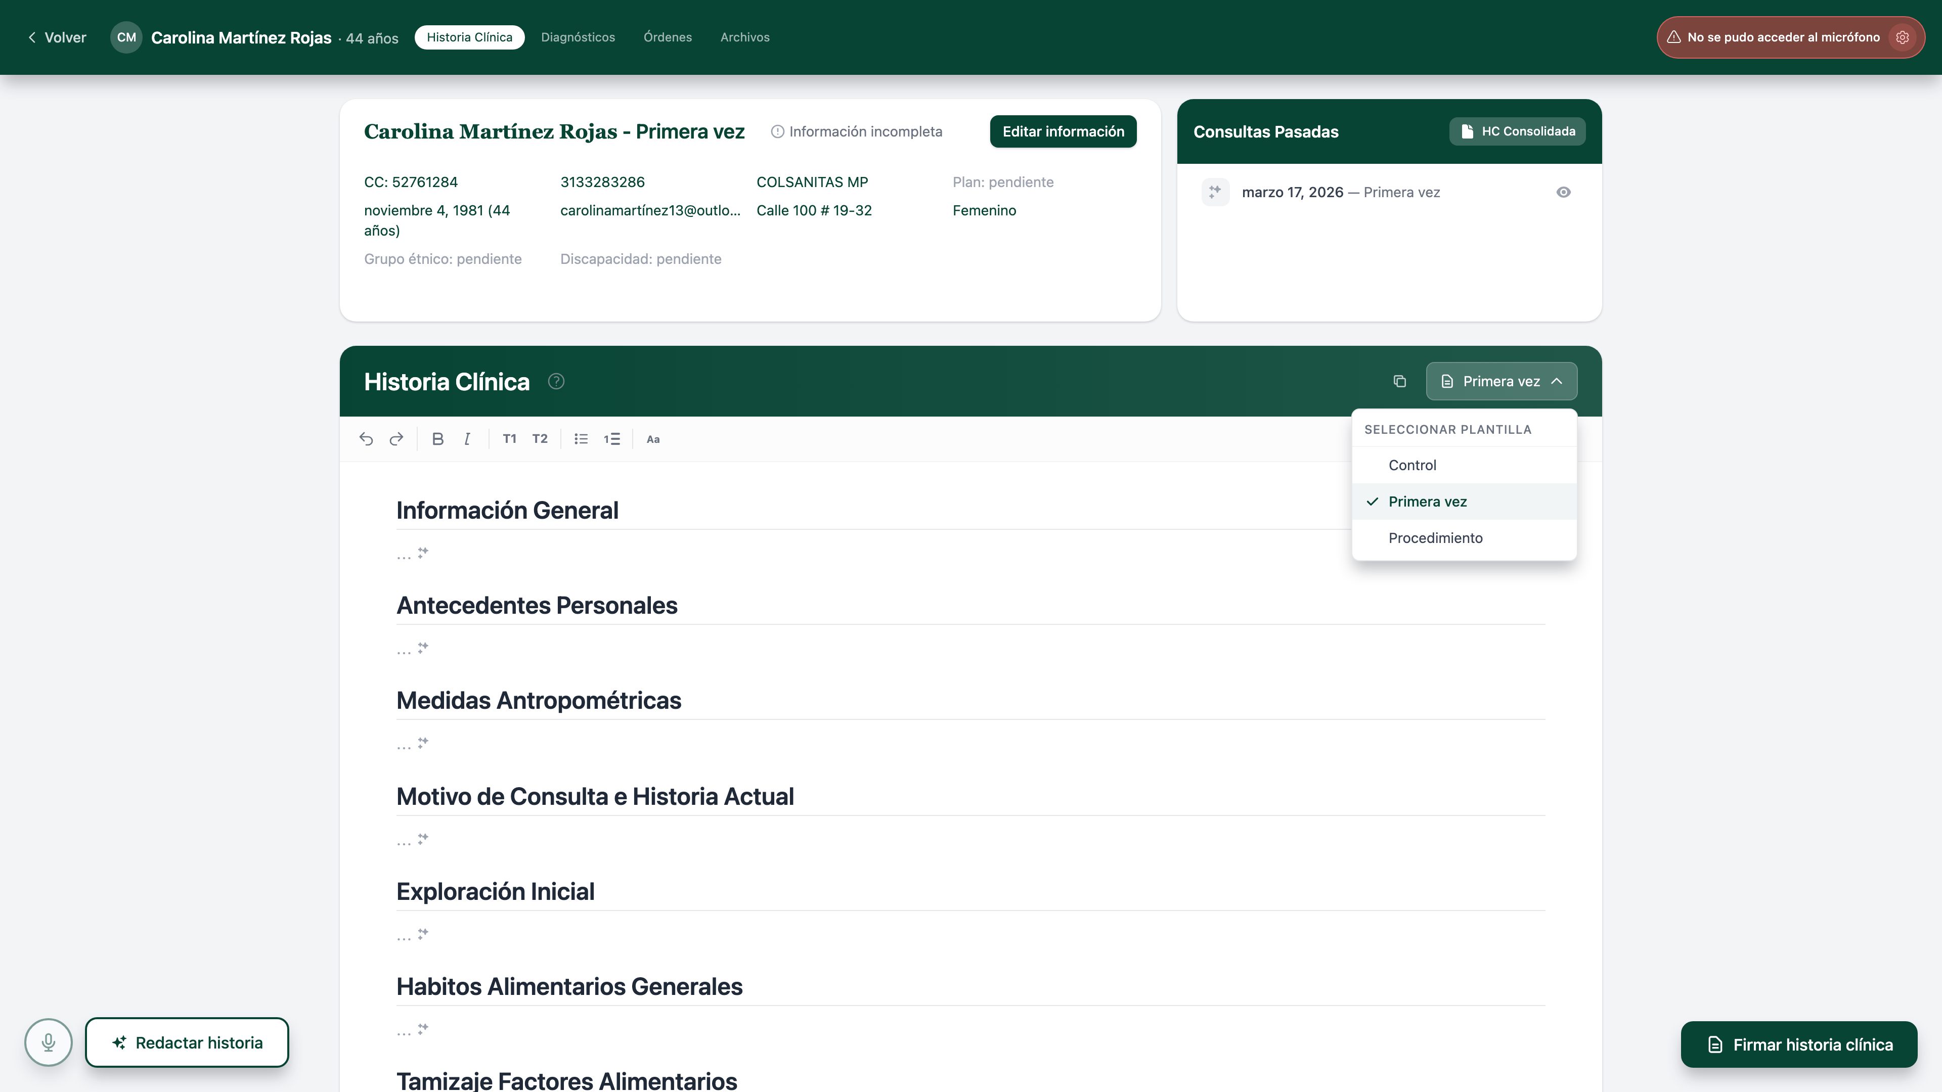Click into Información General placeholder text
Image resolution: width=1942 pixels, height=1092 pixels.
404,556
